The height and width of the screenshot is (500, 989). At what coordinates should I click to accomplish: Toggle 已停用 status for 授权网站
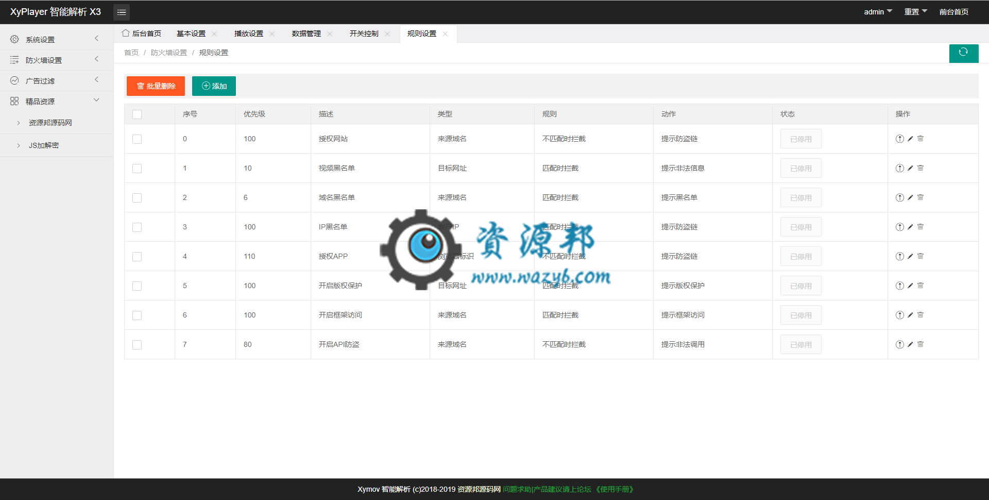pyautogui.click(x=801, y=139)
